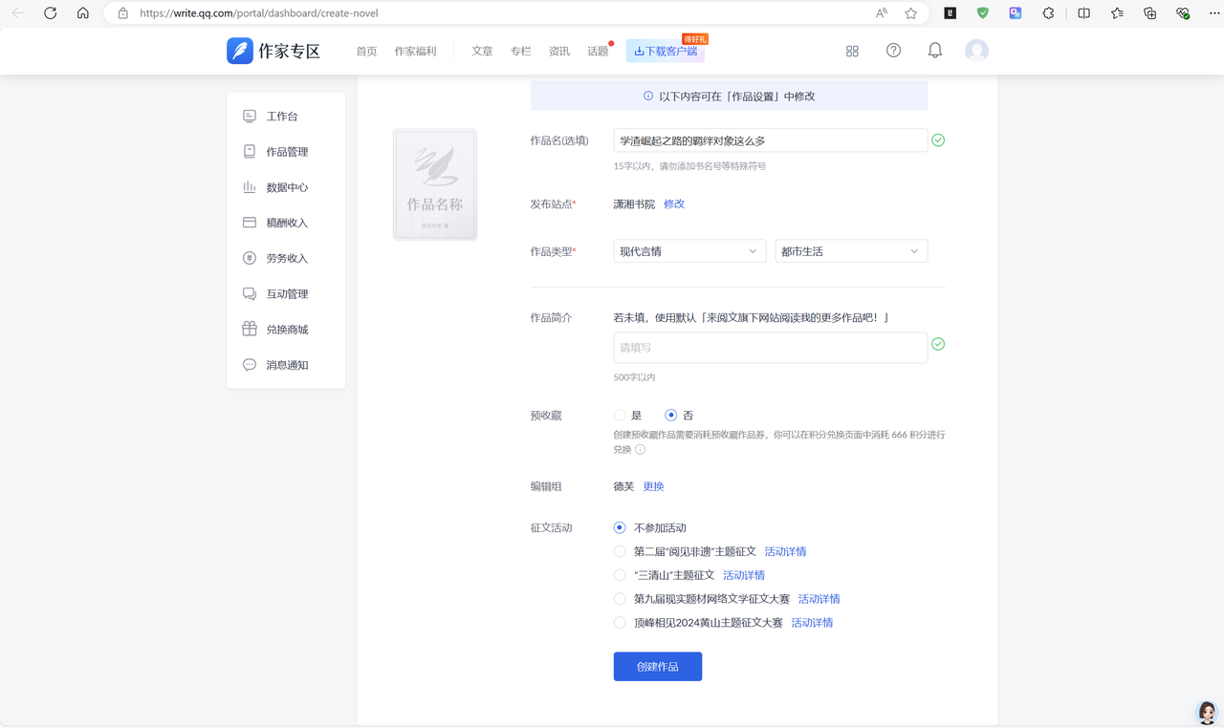Click 修改 link next to 潇湘书院
The image size is (1224, 728).
pos(674,204)
